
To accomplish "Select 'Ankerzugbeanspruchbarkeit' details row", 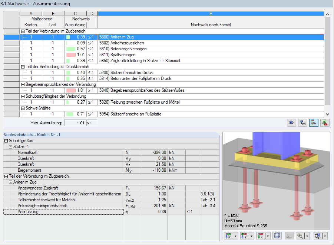I will [x=111, y=206].
